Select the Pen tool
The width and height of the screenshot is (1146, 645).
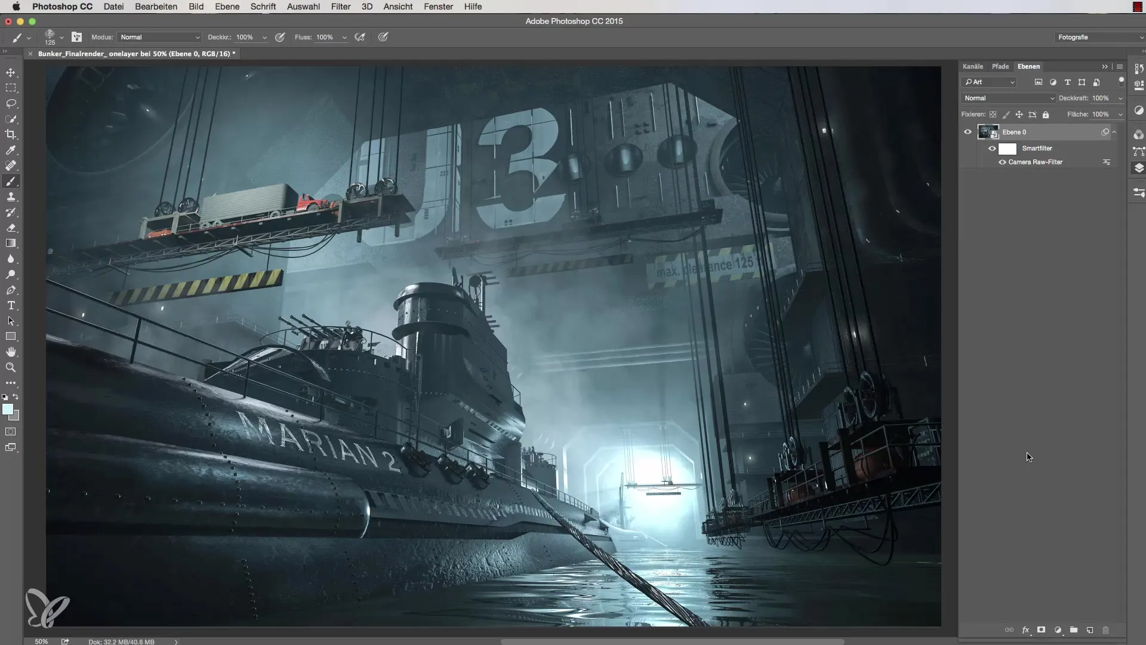coord(11,290)
